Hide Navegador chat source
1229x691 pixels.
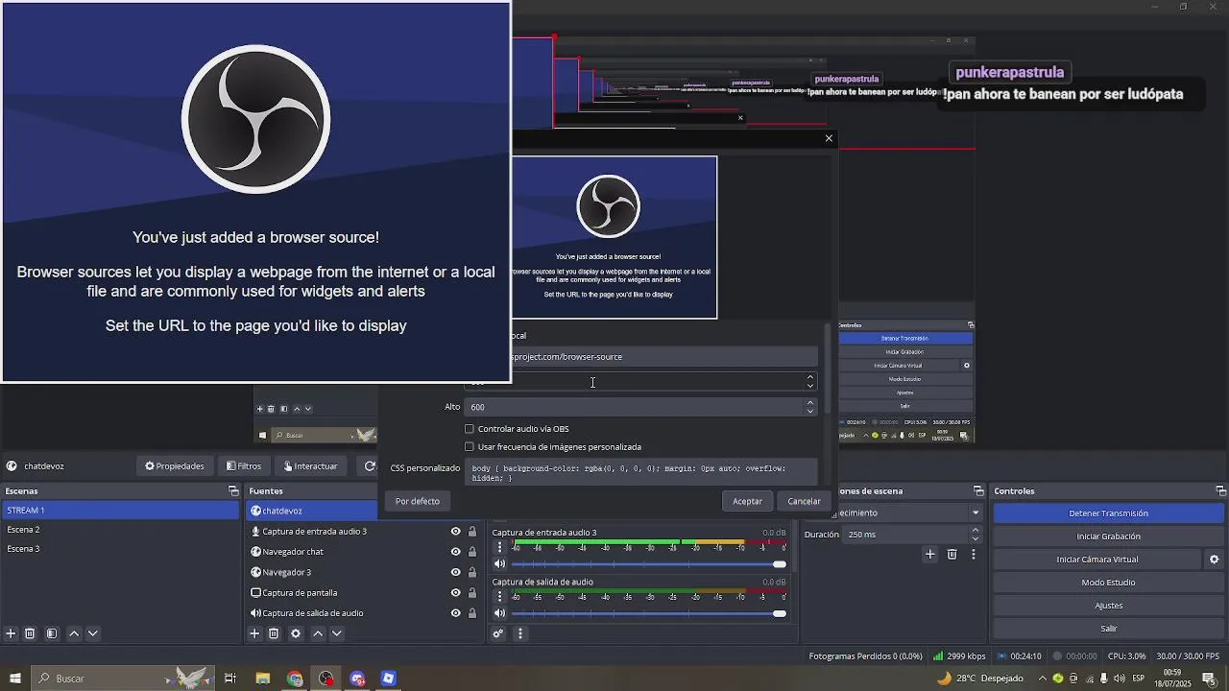(456, 552)
